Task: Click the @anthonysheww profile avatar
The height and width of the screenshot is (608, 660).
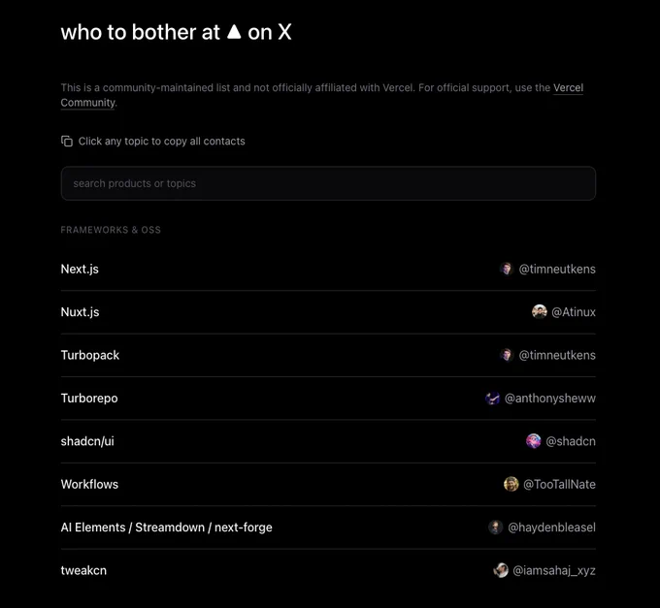Action: [x=493, y=399]
